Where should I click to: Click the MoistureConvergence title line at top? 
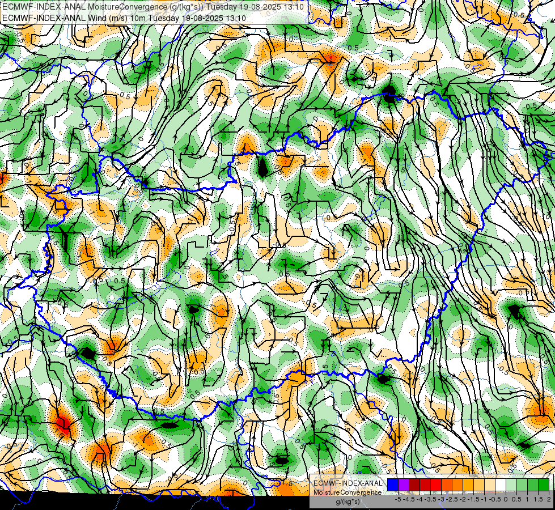pyautogui.click(x=154, y=6)
